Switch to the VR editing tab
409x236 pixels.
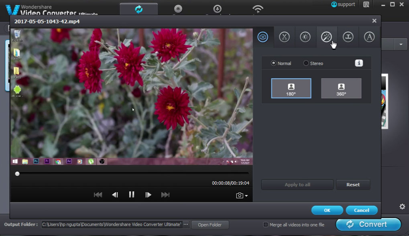263,37
